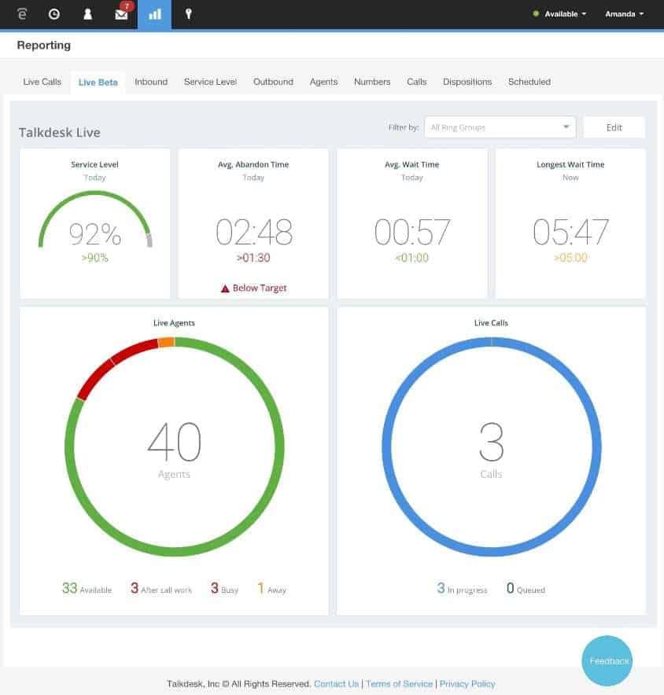Click the round Feedback button
Image resolution: width=664 pixels, height=695 pixels.
(x=607, y=661)
